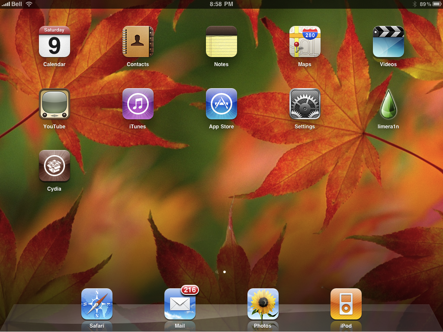Launch the YouTube app

click(54, 104)
